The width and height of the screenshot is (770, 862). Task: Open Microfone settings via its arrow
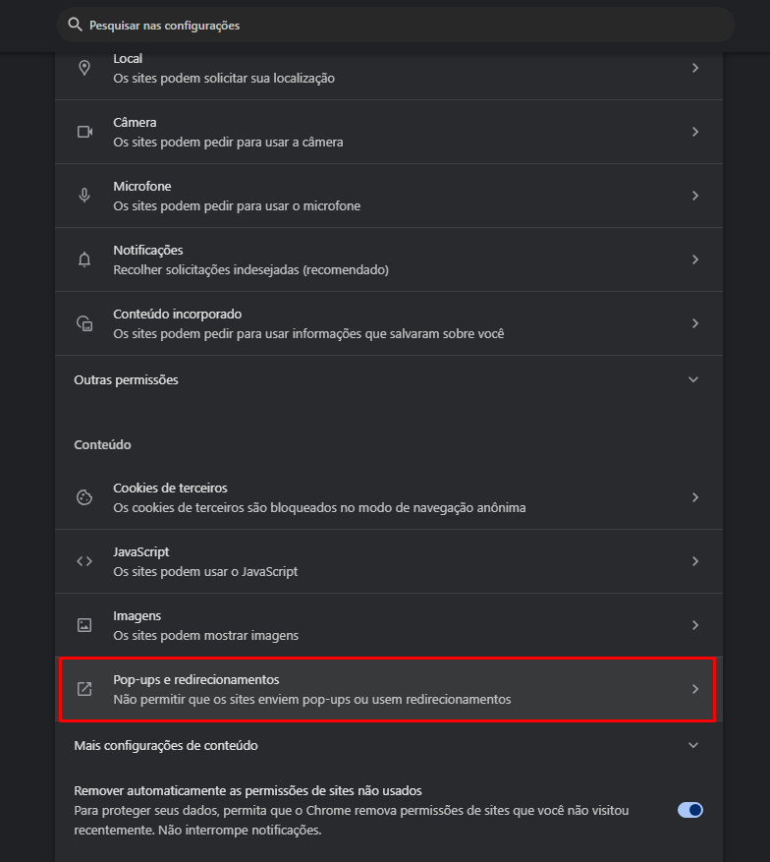click(694, 196)
